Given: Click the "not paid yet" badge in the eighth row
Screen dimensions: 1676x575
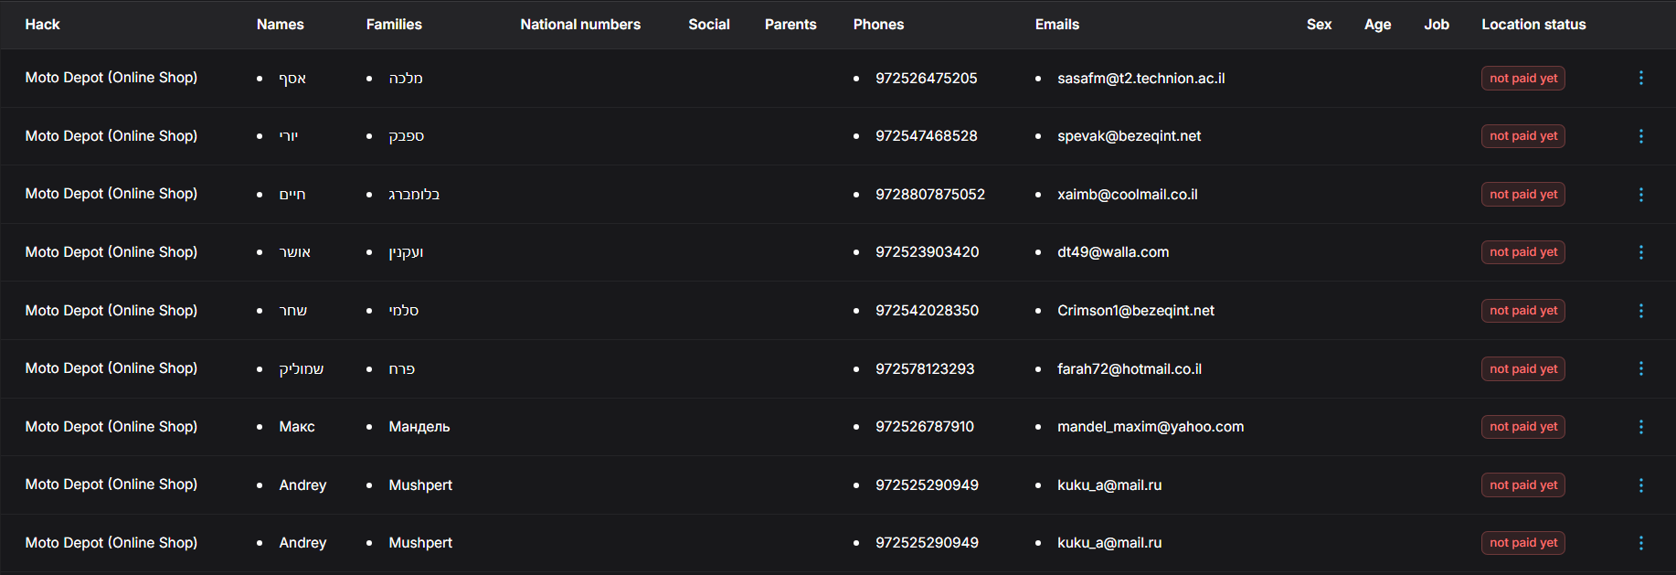Looking at the screenshot, I should point(1522,485).
